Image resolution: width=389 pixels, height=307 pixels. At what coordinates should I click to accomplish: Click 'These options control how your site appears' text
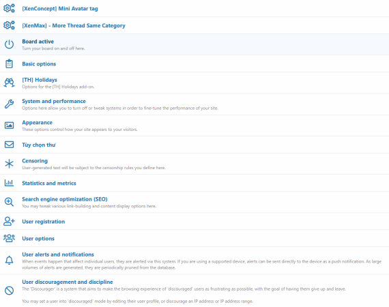point(80,130)
